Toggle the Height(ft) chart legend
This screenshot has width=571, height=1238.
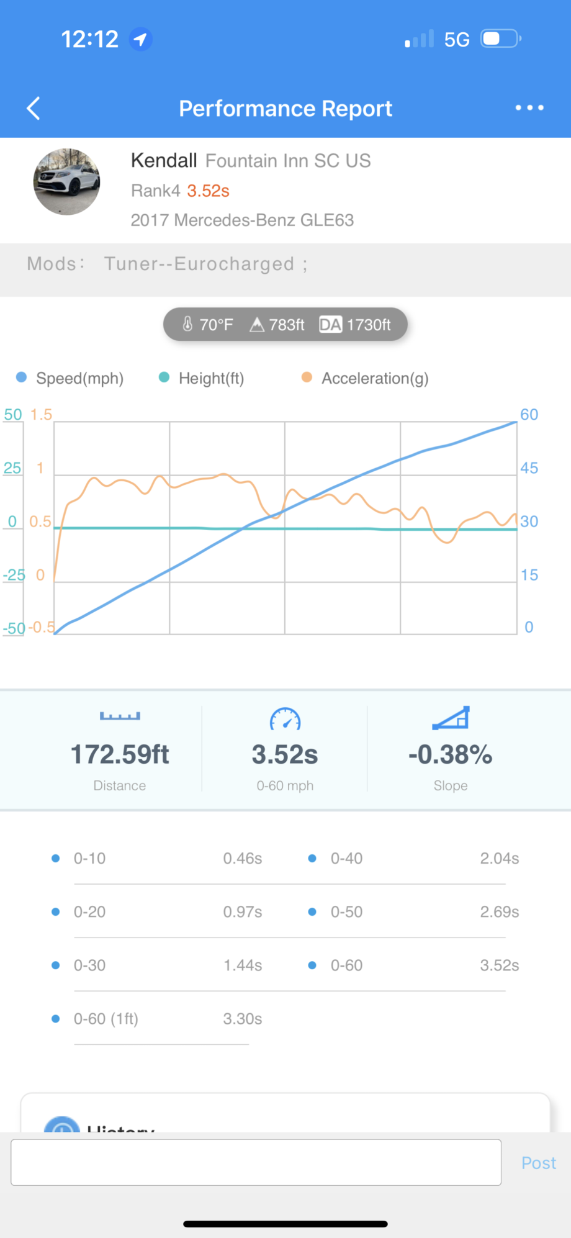click(201, 378)
